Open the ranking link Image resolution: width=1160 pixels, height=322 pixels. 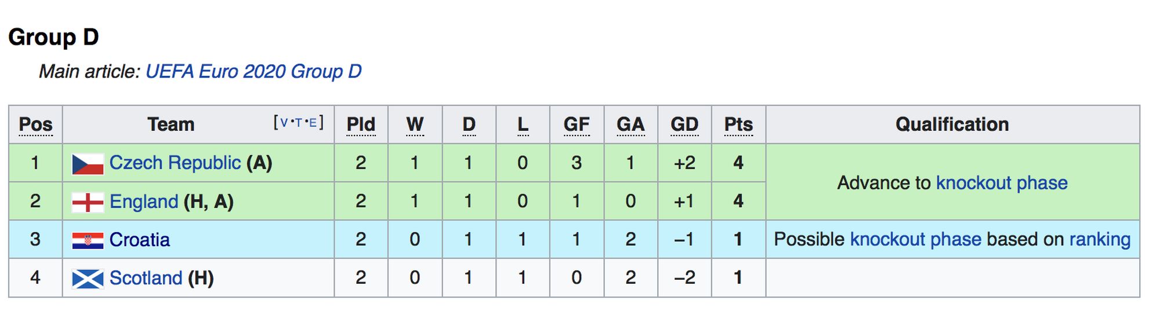(x=1100, y=239)
